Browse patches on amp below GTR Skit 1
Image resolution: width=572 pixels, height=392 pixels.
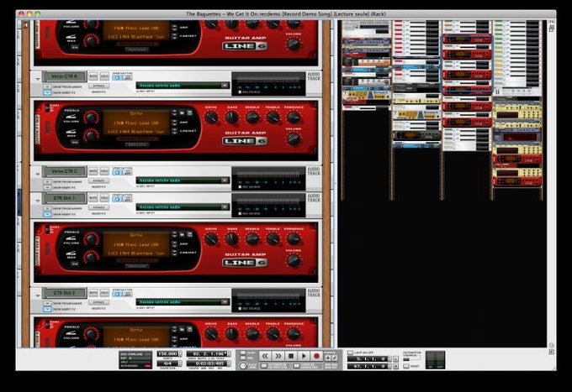click(x=182, y=234)
